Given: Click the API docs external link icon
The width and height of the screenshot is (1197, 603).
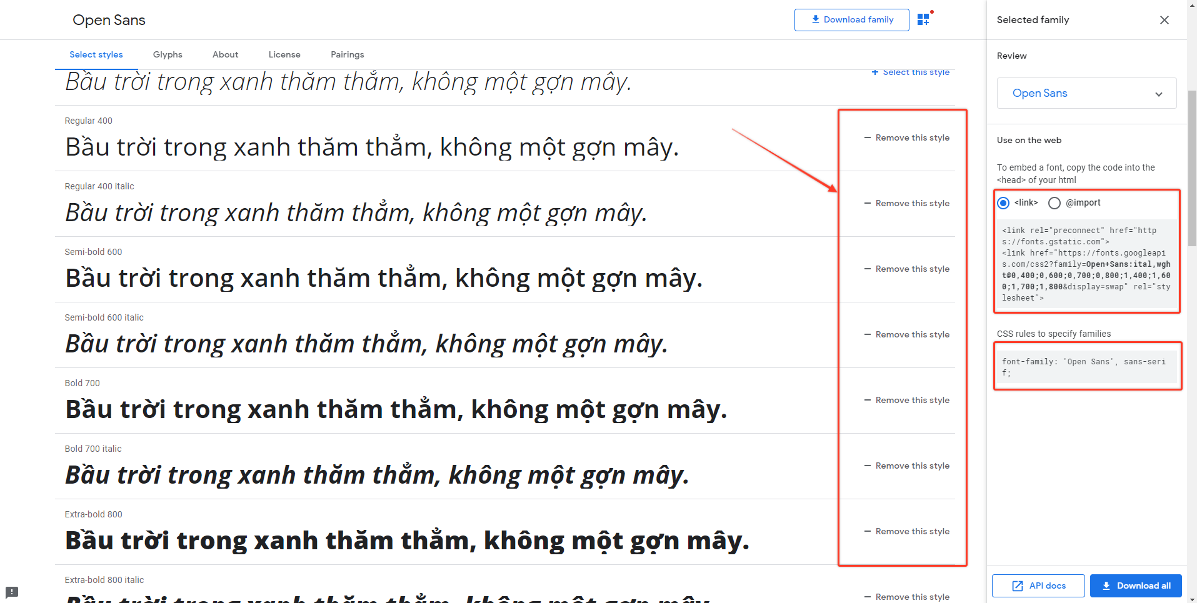Looking at the screenshot, I should 1018,586.
